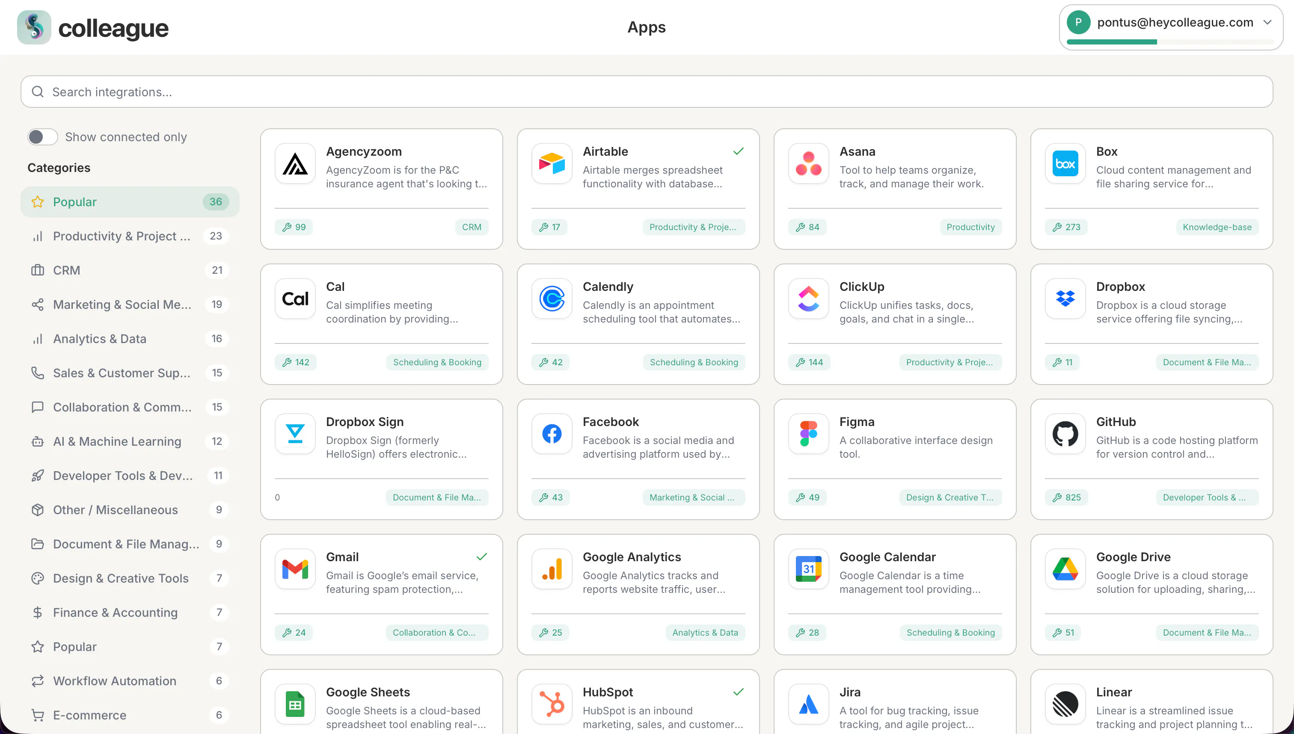
Task: Click the Asana app icon
Action: pos(808,163)
